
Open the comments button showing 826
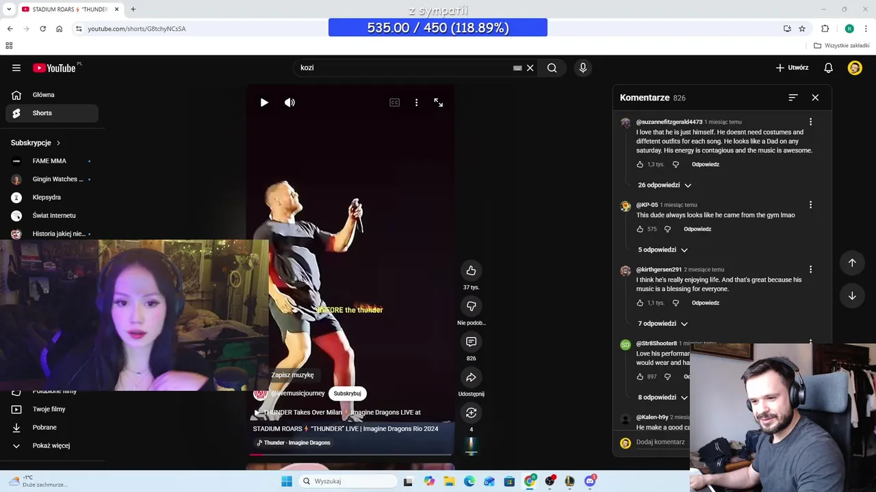471,342
